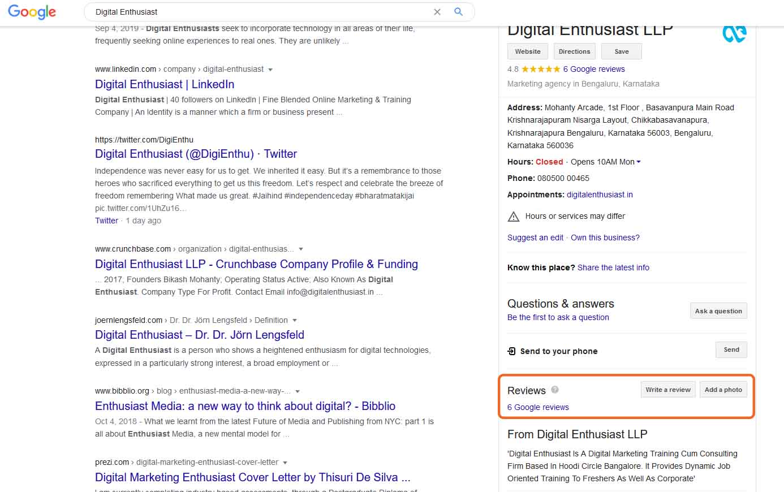The image size is (784, 492).
Task: Expand the dropdown arrow next to crunchbase.com result URL
Action: click(x=301, y=249)
